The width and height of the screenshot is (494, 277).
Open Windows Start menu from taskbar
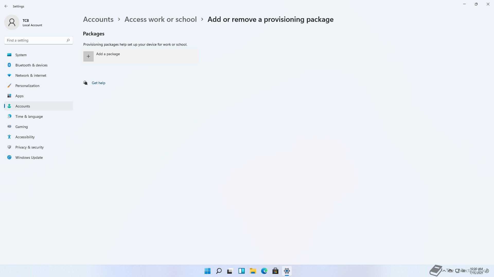click(207, 271)
